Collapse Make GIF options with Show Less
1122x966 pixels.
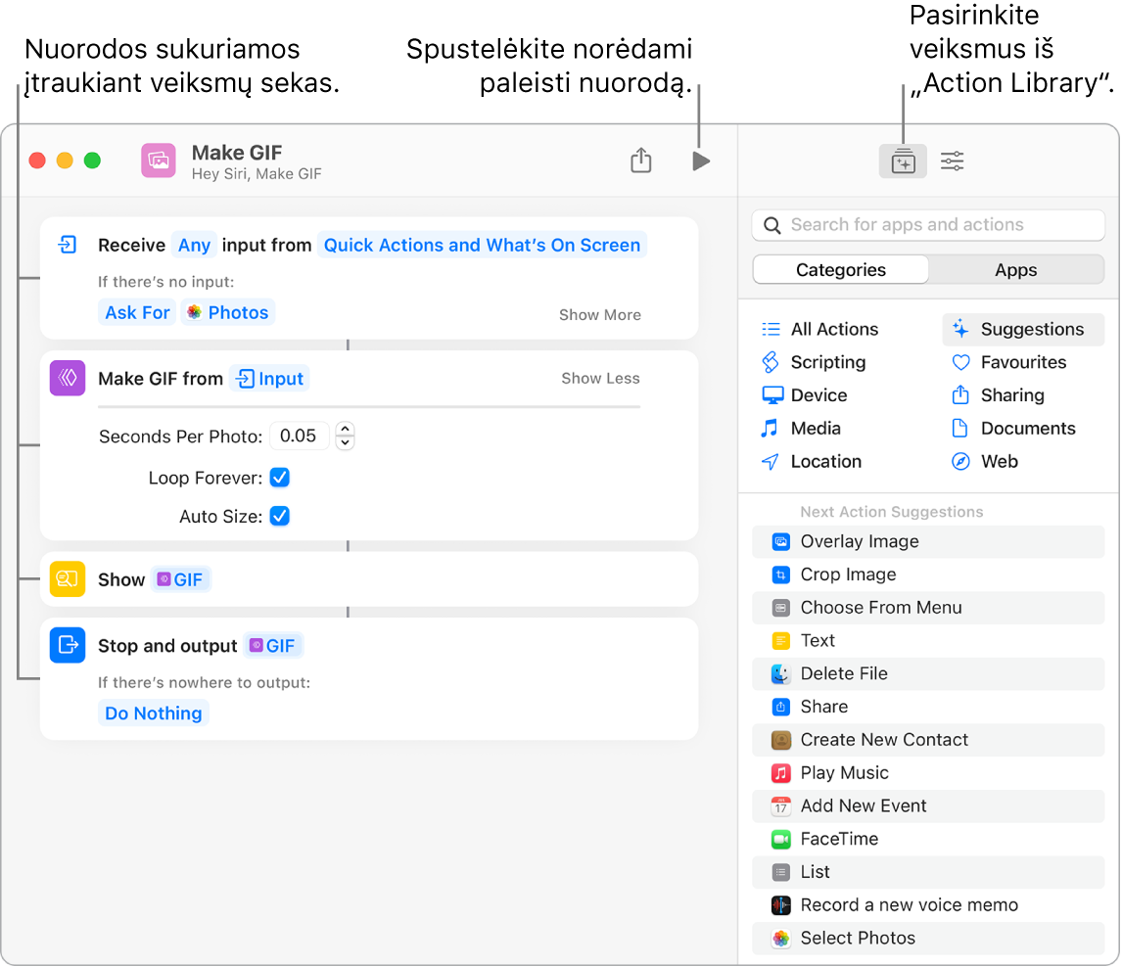click(x=599, y=378)
